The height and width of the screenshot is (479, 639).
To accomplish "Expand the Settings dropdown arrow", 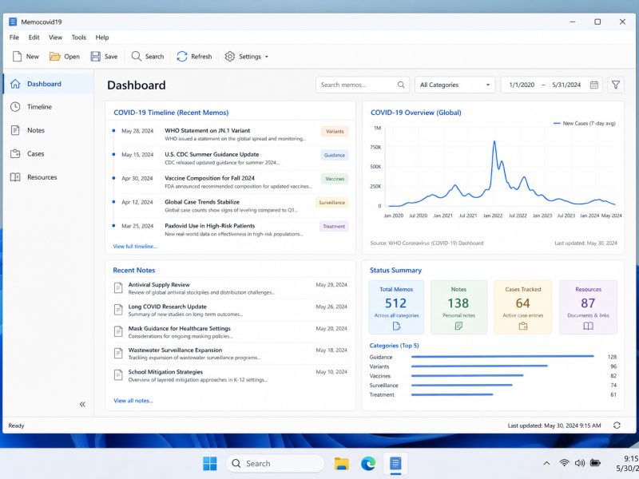I will click(x=267, y=57).
